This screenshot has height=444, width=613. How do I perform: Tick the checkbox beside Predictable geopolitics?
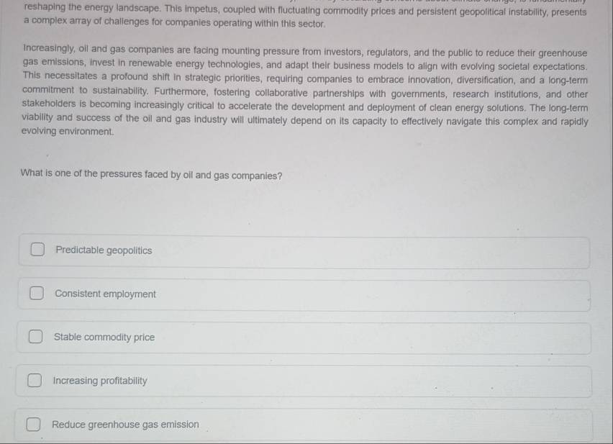[37, 249]
